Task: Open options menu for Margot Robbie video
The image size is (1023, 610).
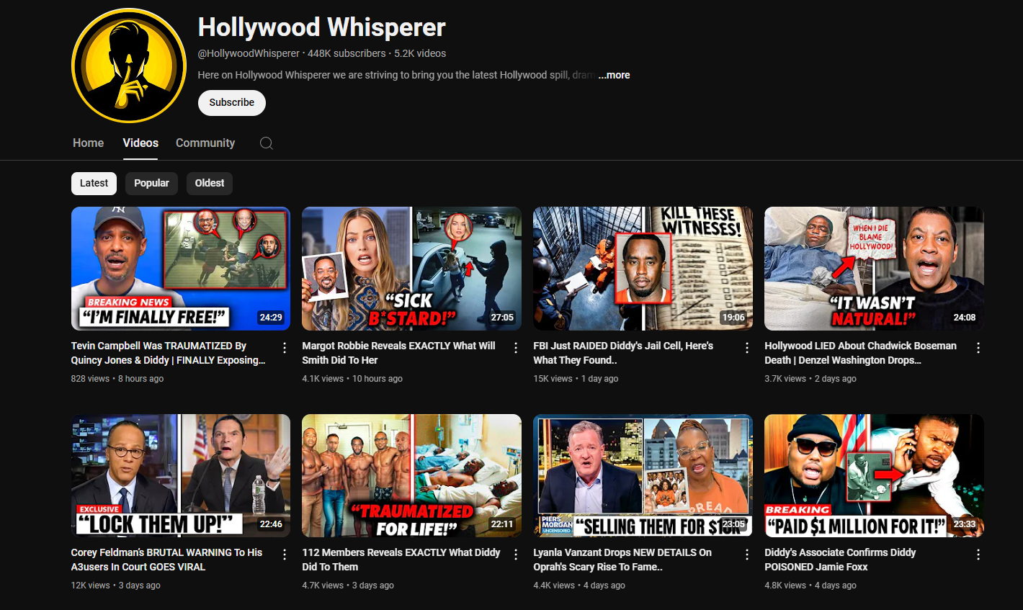Action: tap(516, 348)
